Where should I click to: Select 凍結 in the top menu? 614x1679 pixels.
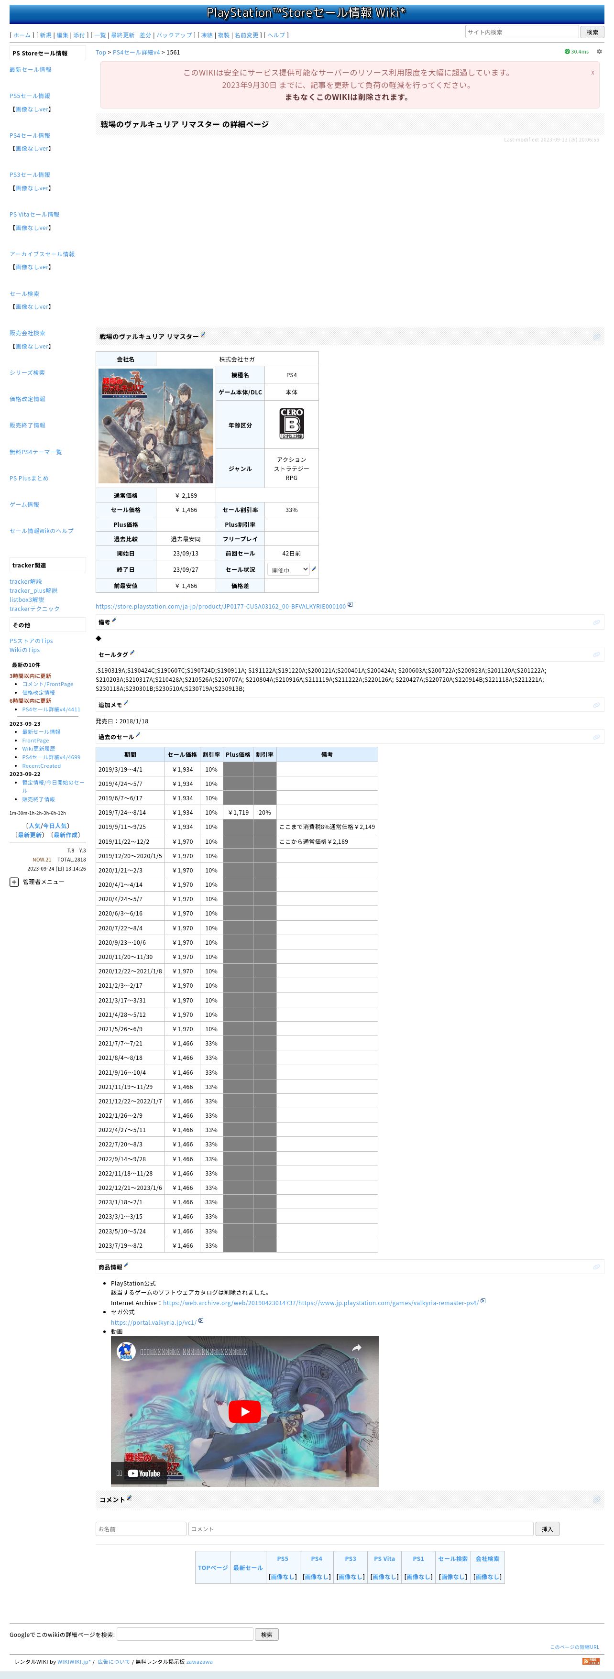coord(207,35)
